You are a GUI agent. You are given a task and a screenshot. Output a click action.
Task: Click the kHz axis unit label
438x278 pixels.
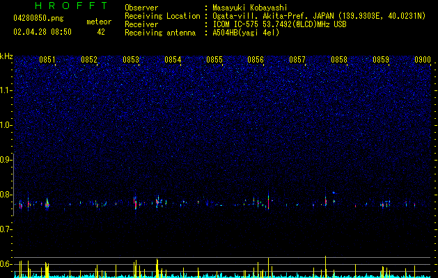point(6,56)
